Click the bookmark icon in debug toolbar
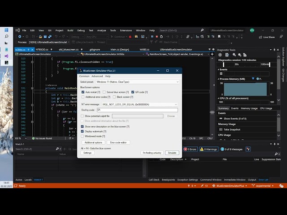287x215 pixels. [x=219, y=37]
